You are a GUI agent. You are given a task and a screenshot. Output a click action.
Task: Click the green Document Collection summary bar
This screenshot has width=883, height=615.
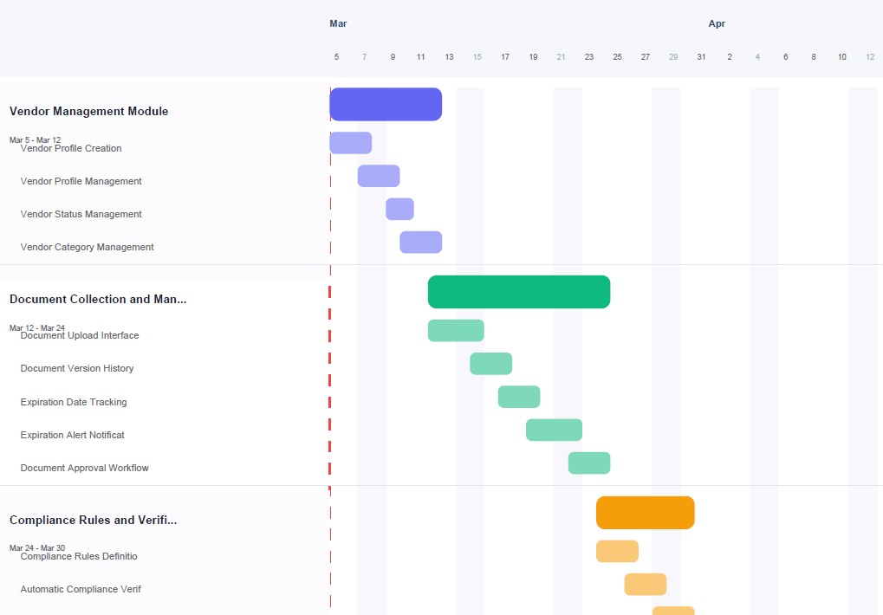coord(518,292)
